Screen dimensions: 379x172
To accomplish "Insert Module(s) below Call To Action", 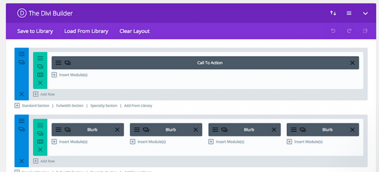I will (x=70, y=75).
